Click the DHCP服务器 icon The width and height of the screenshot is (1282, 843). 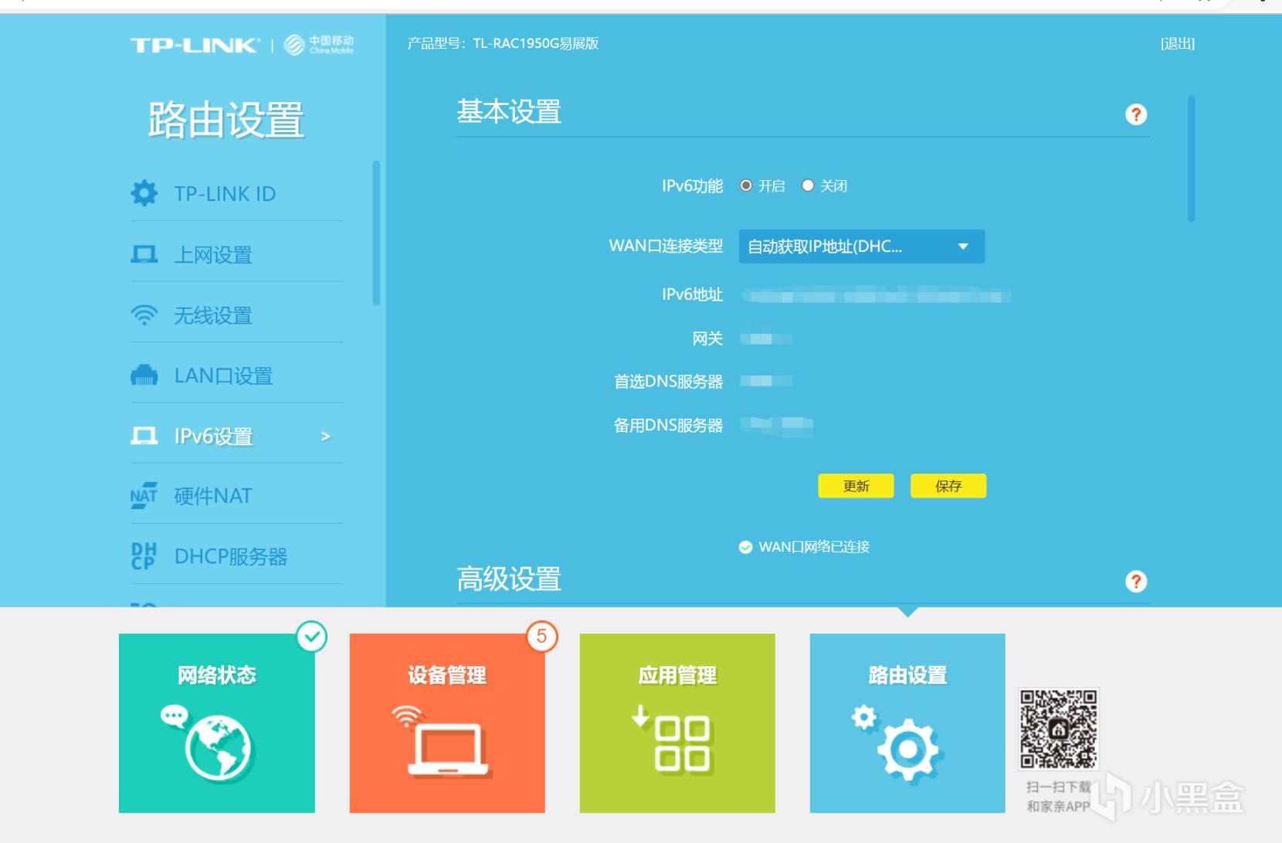(144, 556)
